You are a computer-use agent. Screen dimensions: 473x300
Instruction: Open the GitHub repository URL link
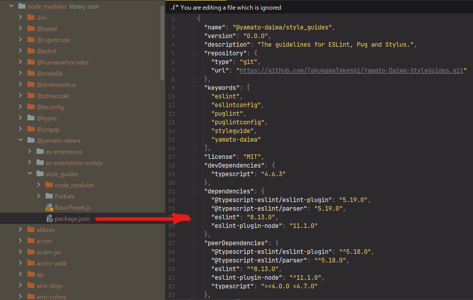pyautogui.click(x=351, y=71)
